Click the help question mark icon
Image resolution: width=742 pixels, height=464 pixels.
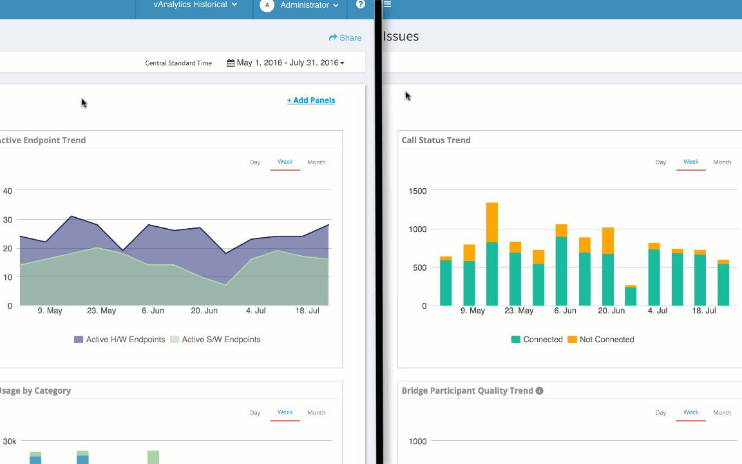click(x=361, y=5)
